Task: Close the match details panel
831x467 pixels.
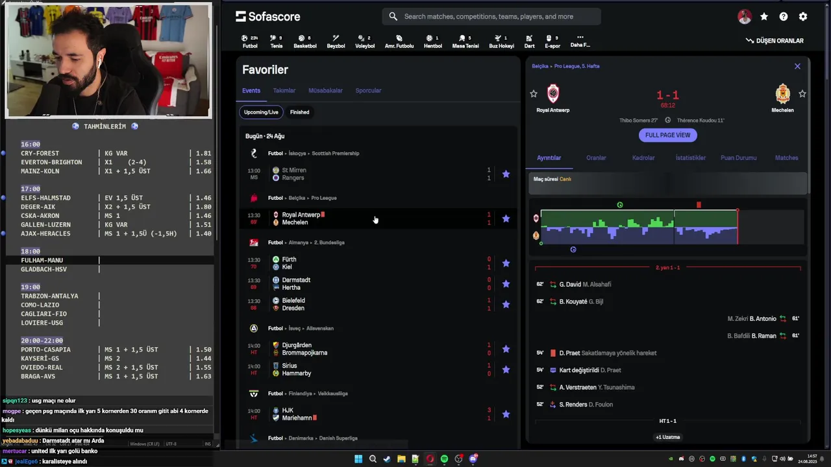Action: pos(797,66)
